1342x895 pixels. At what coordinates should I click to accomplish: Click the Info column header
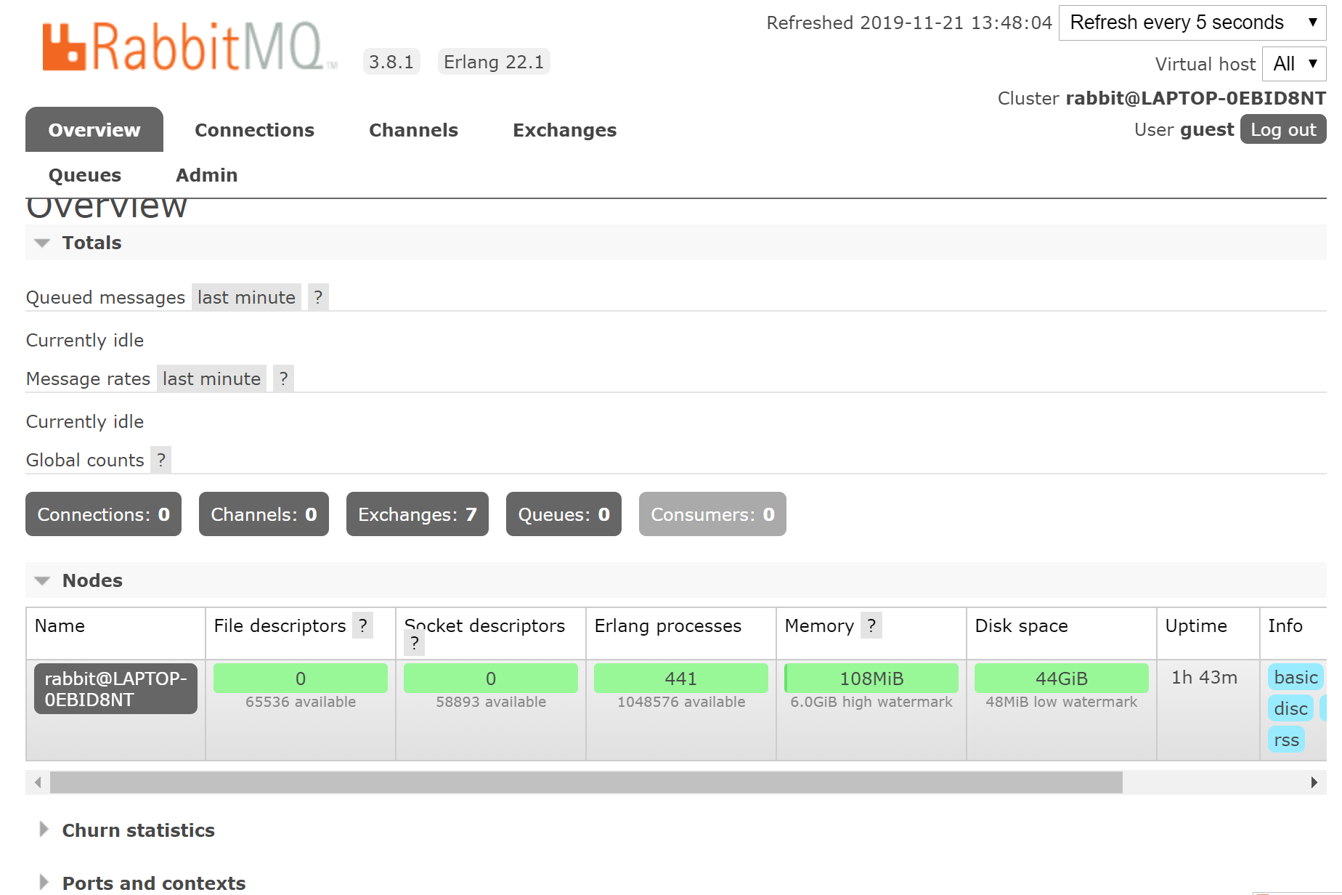1285,625
